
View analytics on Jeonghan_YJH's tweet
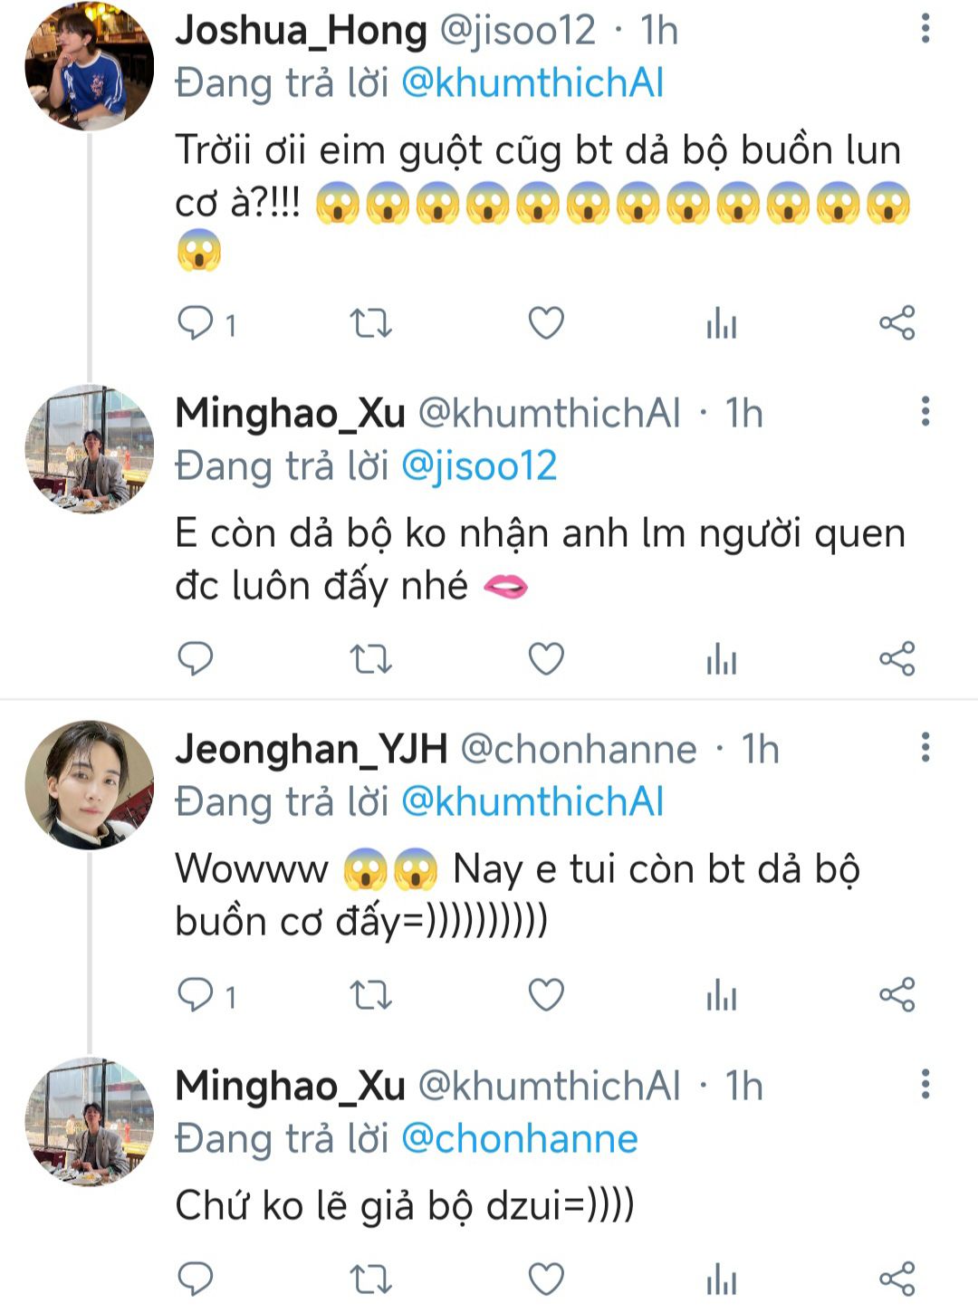click(722, 995)
